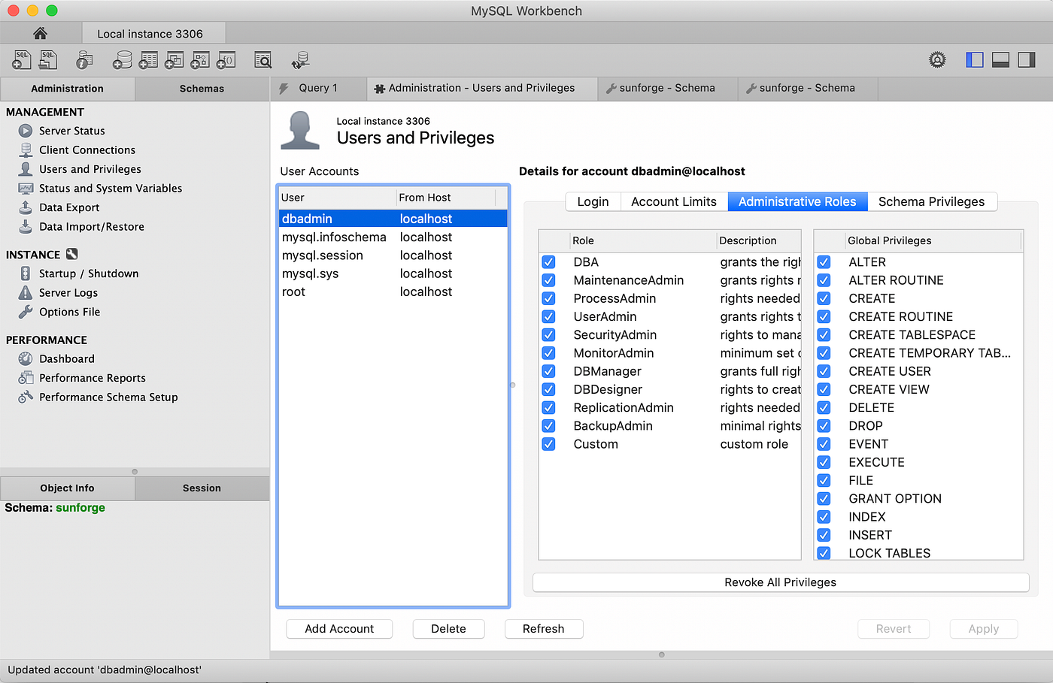The image size is (1053, 683).
Task: Toggle the GRANT OPTION privilege checkbox
Action: tap(824, 499)
